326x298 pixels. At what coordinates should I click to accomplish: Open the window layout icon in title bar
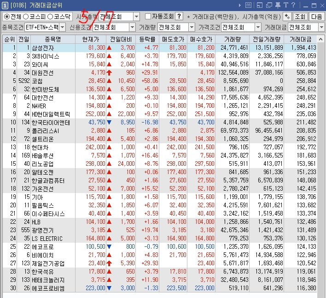click(x=260, y=5)
